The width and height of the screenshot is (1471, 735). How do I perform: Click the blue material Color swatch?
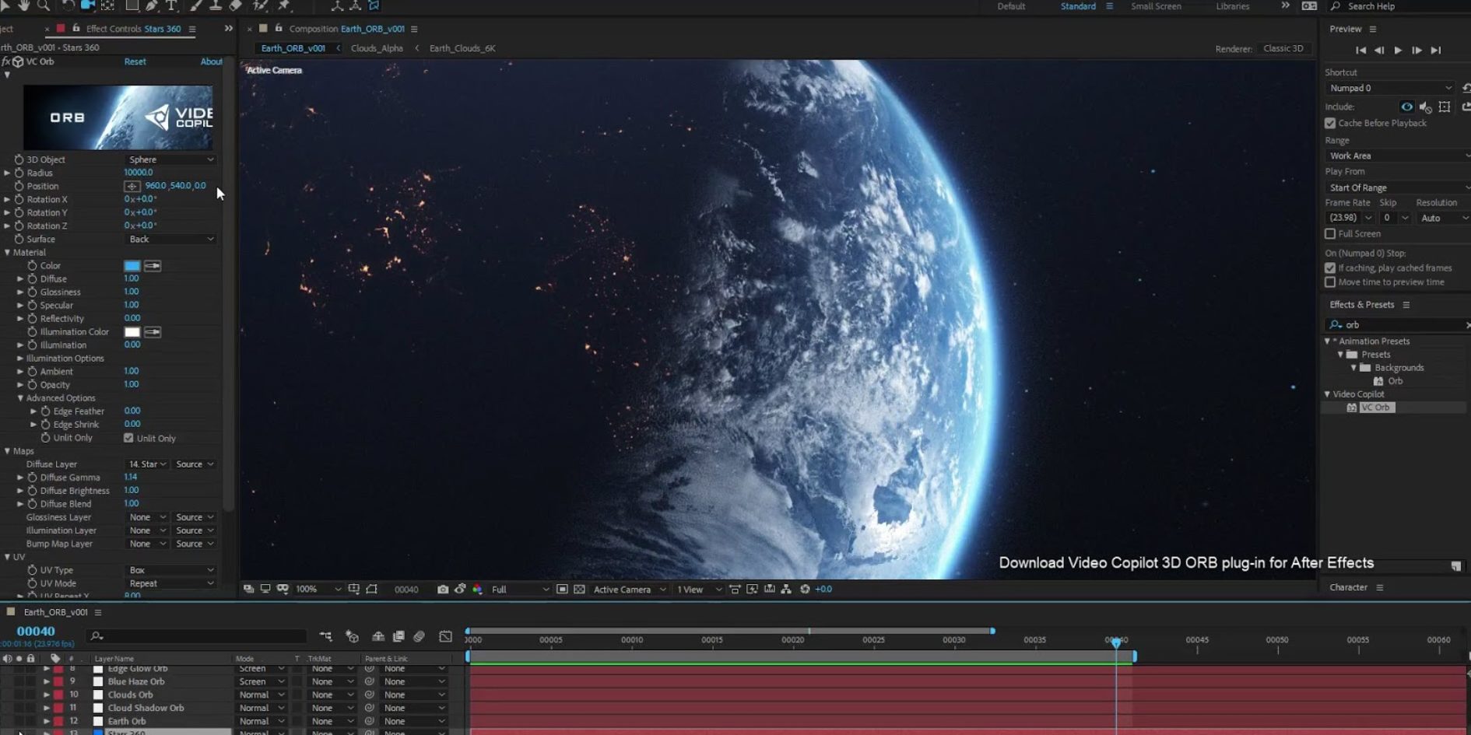coord(132,266)
